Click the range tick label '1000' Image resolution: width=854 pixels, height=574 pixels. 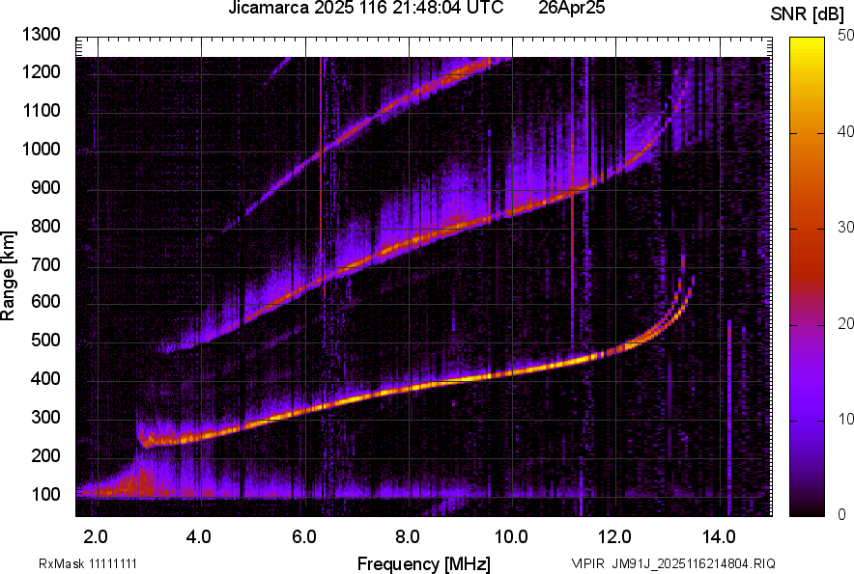point(41,149)
